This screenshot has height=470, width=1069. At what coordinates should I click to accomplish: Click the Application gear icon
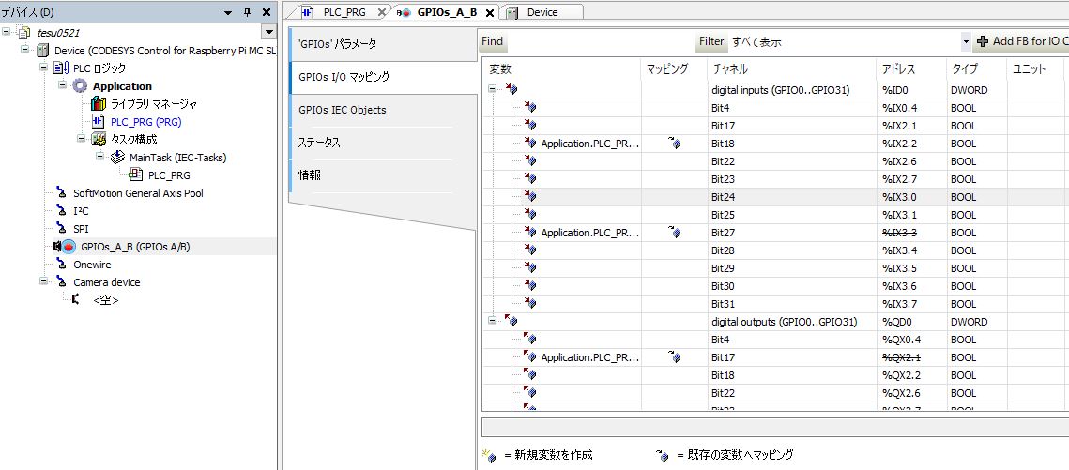pyautogui.click(x=81, y=85)
